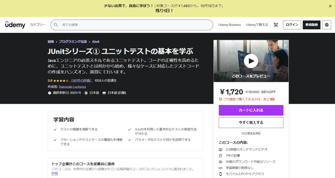Click the 新規登録 button
This screenshot has width=335, height=178.
311,25
